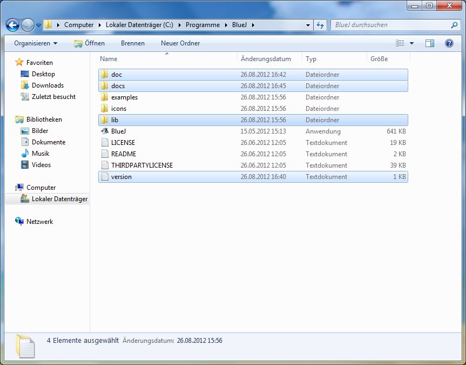Viewport: 466px width, 365px height.
Task: Click the BlueJ application icon
Action: pyautogui.click(x=105, y=131)
